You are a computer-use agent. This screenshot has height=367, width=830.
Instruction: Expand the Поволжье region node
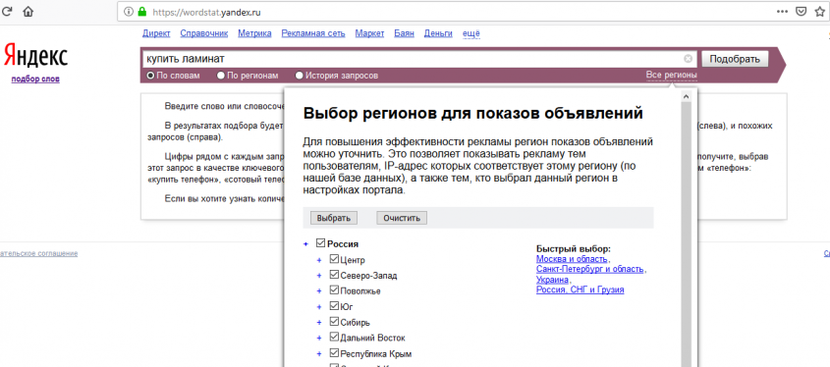pos(319,290)
